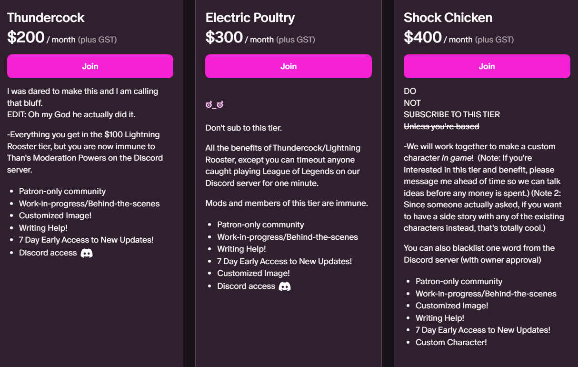Click Discord access text in Thundercock list
This screenshot has height=367, width=578.
pos(48,253)
